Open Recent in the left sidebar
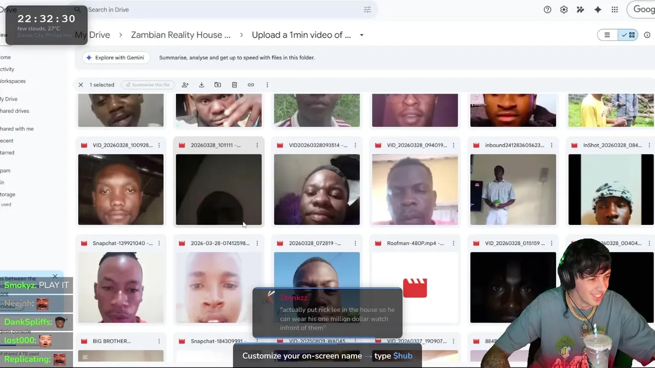The image size is (655, 368). (x=7, y=141)
